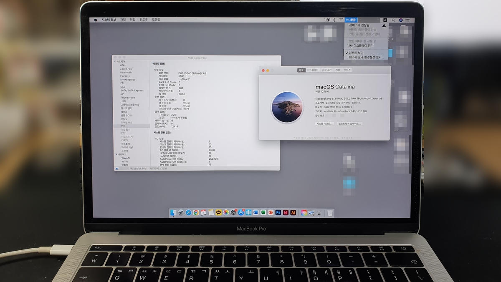Select ATA in hardware sidebar

pos(122,65)
